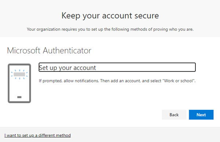Click the home button on the phone illustration

tap(19, 97)
